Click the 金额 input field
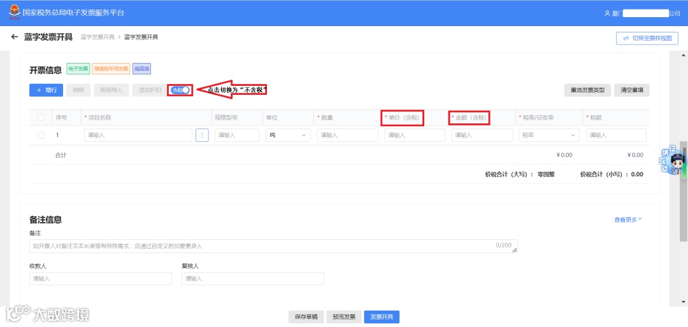 pos(482,136)
